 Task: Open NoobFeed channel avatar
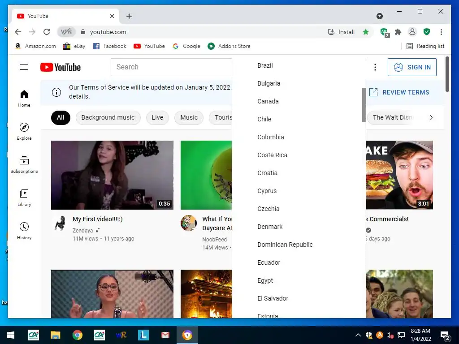189,223
